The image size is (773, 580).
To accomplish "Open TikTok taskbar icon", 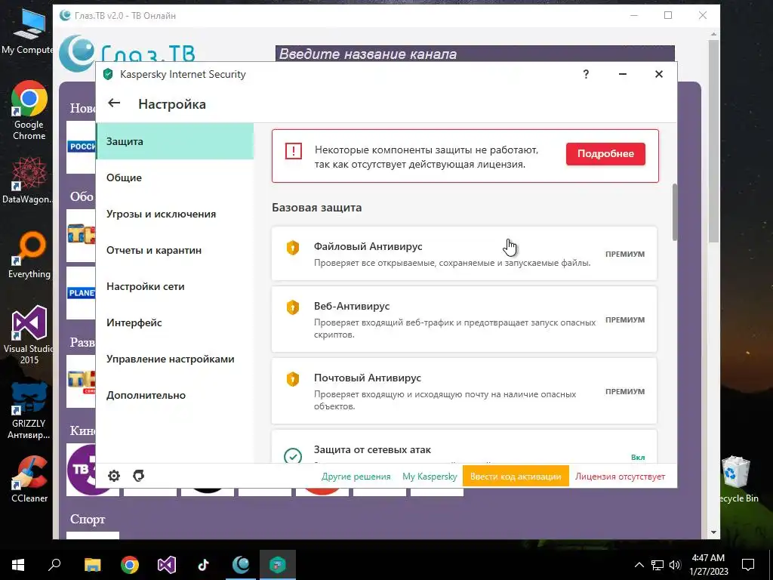I will click(204, 565).
